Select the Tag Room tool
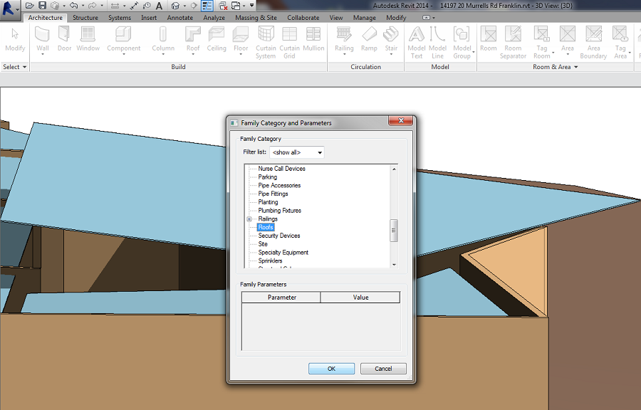 click(542, 43)
